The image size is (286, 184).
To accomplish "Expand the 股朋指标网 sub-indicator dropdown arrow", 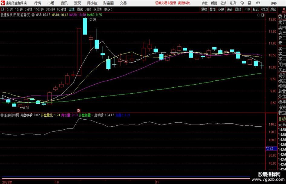I will click(2, 115).
